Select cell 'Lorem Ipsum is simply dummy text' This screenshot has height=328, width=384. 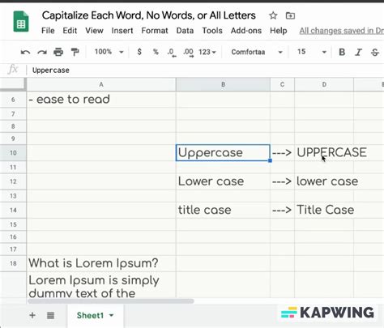coord(101,285)
